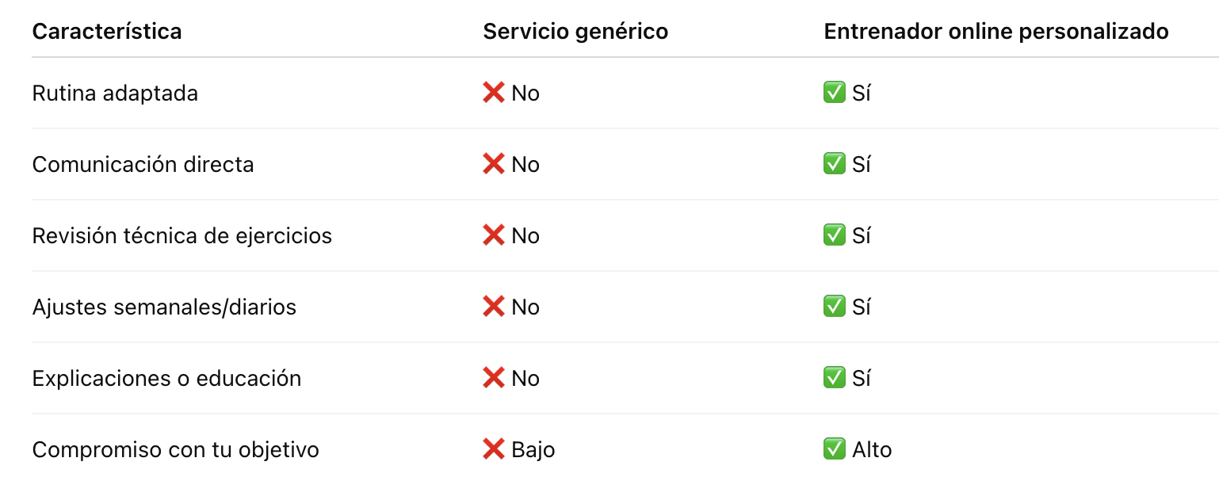Click the green check for Comunicación directa
Viewport: 1219px width, 496px height.
835,165
